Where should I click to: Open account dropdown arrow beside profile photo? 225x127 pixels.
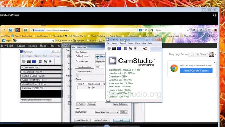216,54
